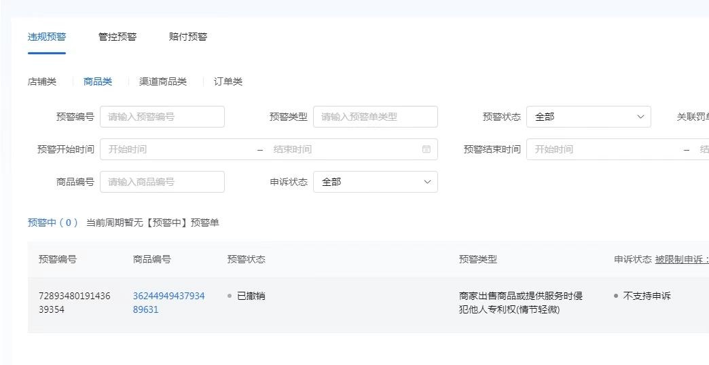
Task: Focus the 预警编号 input field
Action: point(162,117)
